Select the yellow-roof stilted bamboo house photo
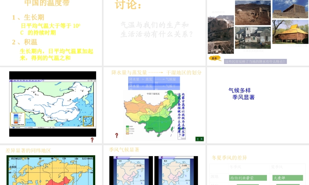The height and width of the screenshot is (185, 309). pyautogui.click(x=290, y=31)
